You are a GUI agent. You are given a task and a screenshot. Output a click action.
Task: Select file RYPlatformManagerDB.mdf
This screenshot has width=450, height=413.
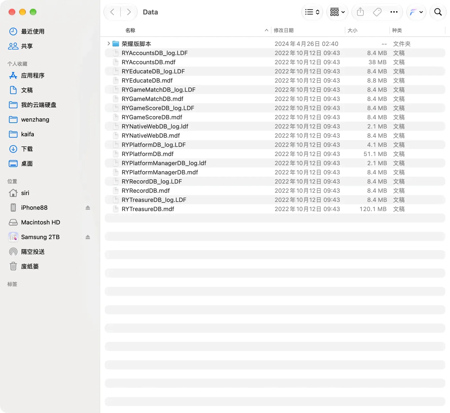click(275, 172)
